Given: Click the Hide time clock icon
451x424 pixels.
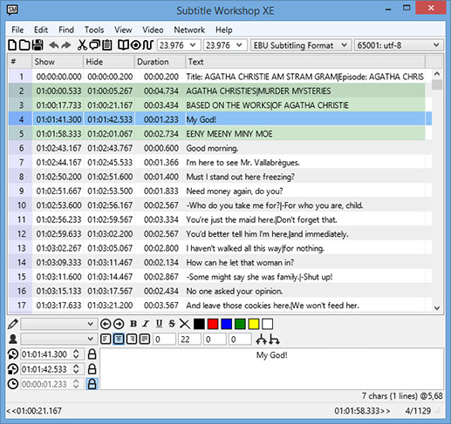Looking at the screenshot, I should pyautogui.click(x=13, y=369).
